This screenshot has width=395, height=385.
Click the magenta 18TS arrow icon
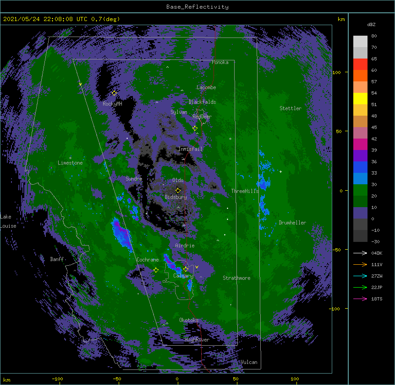pyautogui.click(x=360, y=299)
